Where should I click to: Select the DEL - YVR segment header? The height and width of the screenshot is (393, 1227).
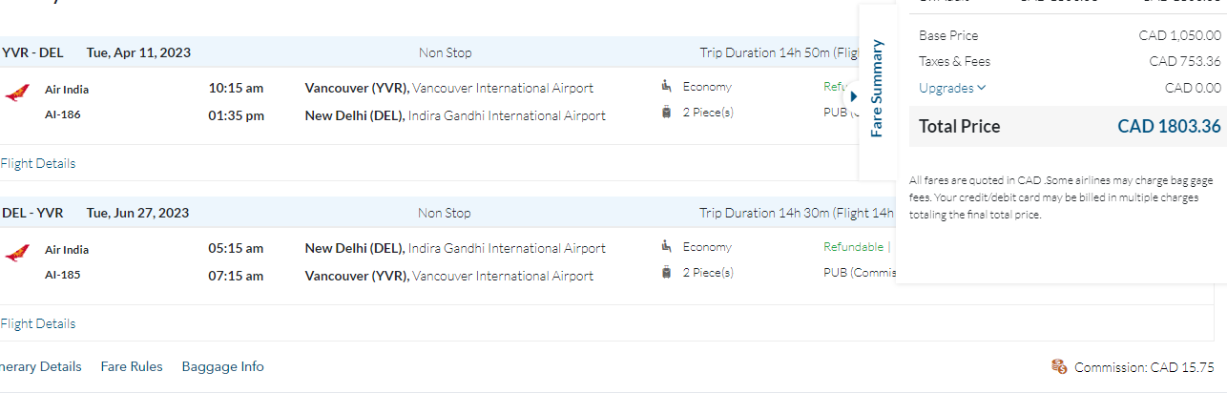pos(32,213)
